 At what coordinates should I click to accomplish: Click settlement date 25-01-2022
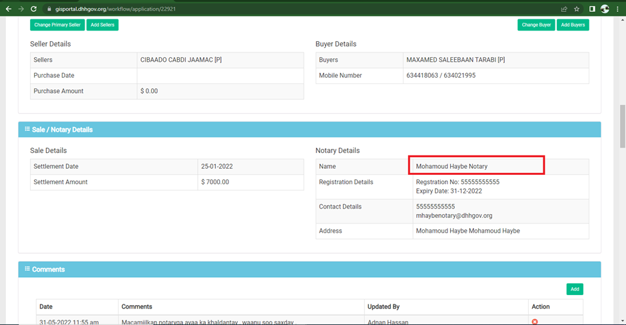tap(217, 166)
